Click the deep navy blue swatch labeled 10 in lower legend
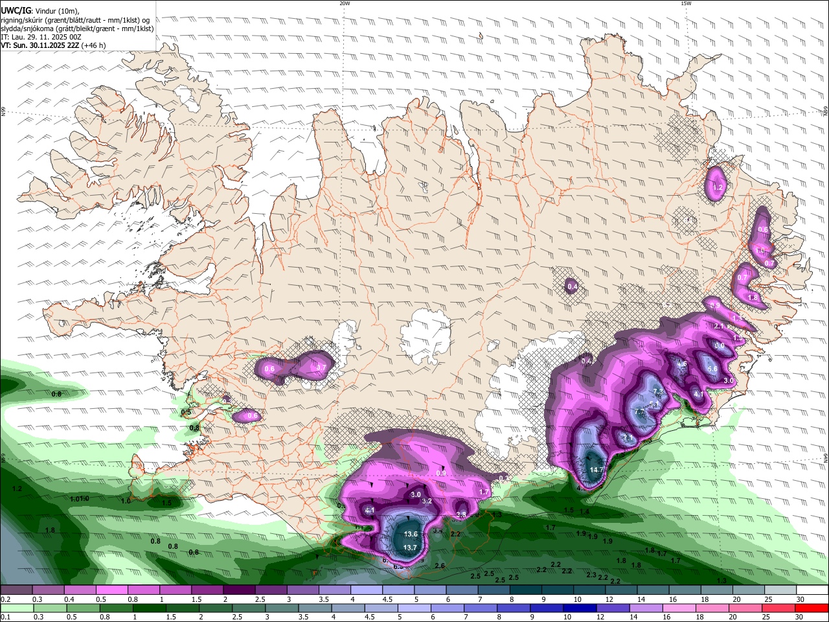Image resolution: width=829 pixels, height=622 pixels. coord(580,608)
